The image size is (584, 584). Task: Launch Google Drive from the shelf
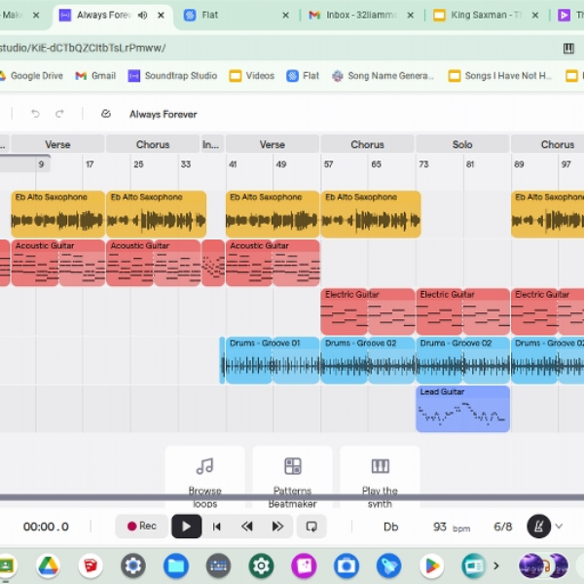48,566
